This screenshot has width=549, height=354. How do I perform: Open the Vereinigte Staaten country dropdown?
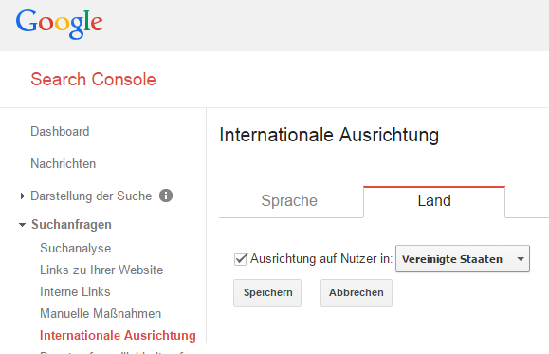[x=463, y=259]
